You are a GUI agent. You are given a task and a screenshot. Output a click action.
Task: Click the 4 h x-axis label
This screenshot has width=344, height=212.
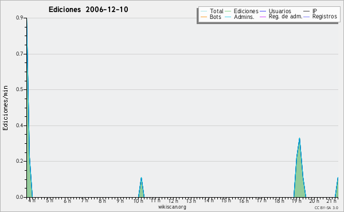tap(32, 201)
